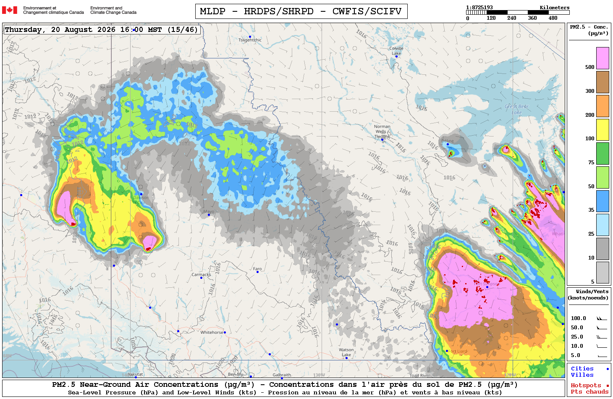This screenshot has height=399, width=613.
Task: Select the dark gray 10–25 legend swatch
Action: [603, 249]
